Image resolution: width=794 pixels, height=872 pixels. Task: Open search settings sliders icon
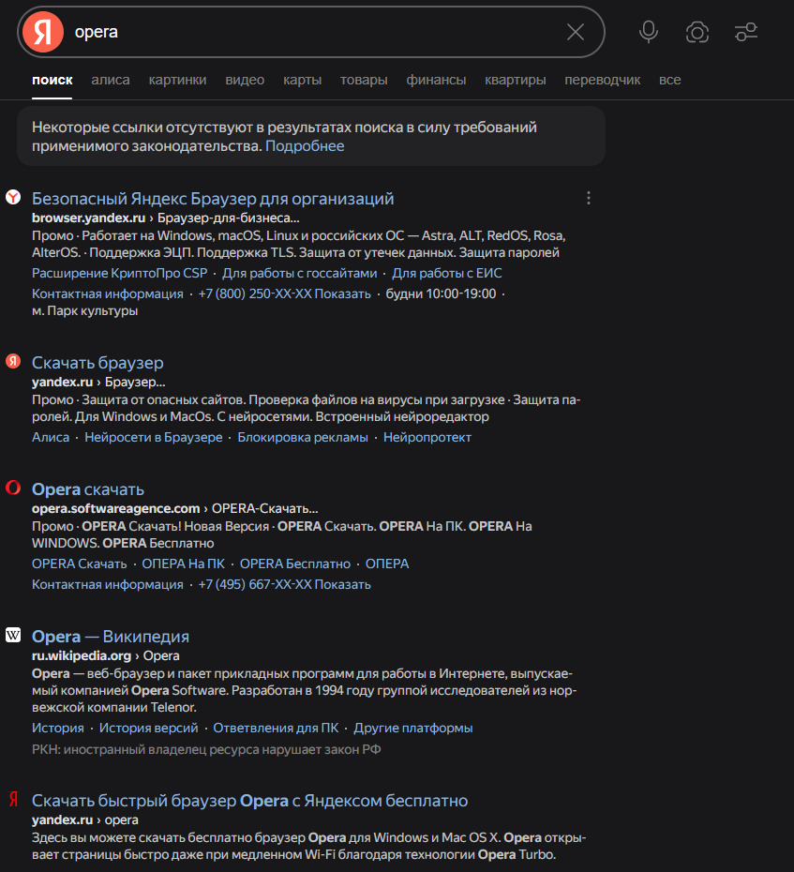746,32
